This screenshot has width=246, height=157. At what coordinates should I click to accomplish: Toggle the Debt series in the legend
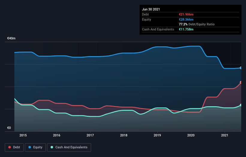pos(14,147)
